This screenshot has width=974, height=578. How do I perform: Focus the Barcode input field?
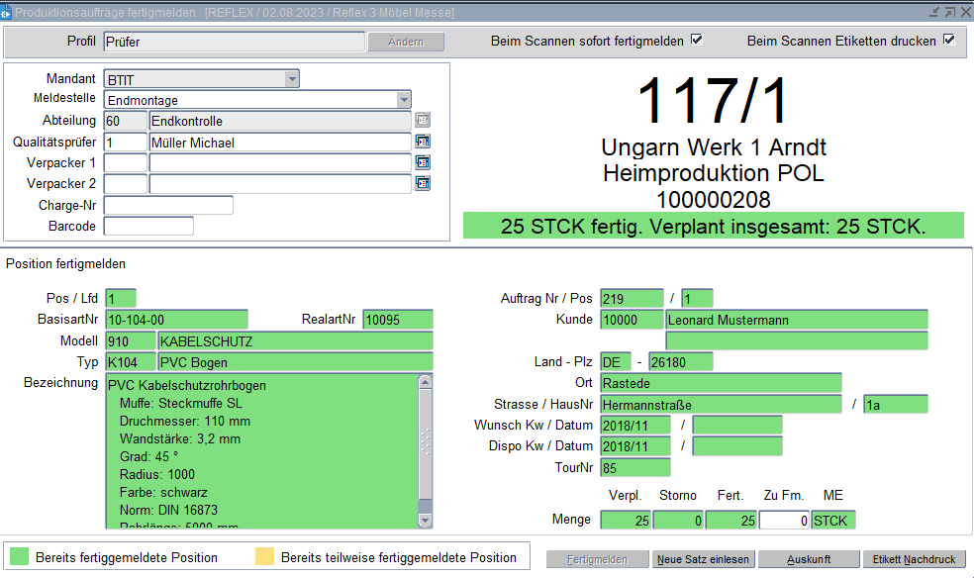(148, 226)
